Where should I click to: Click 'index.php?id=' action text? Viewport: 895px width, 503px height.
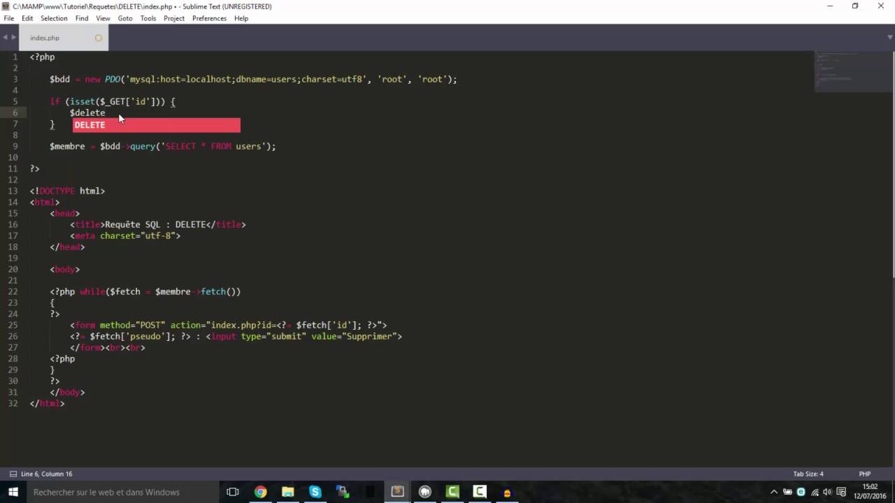(243, 325)
